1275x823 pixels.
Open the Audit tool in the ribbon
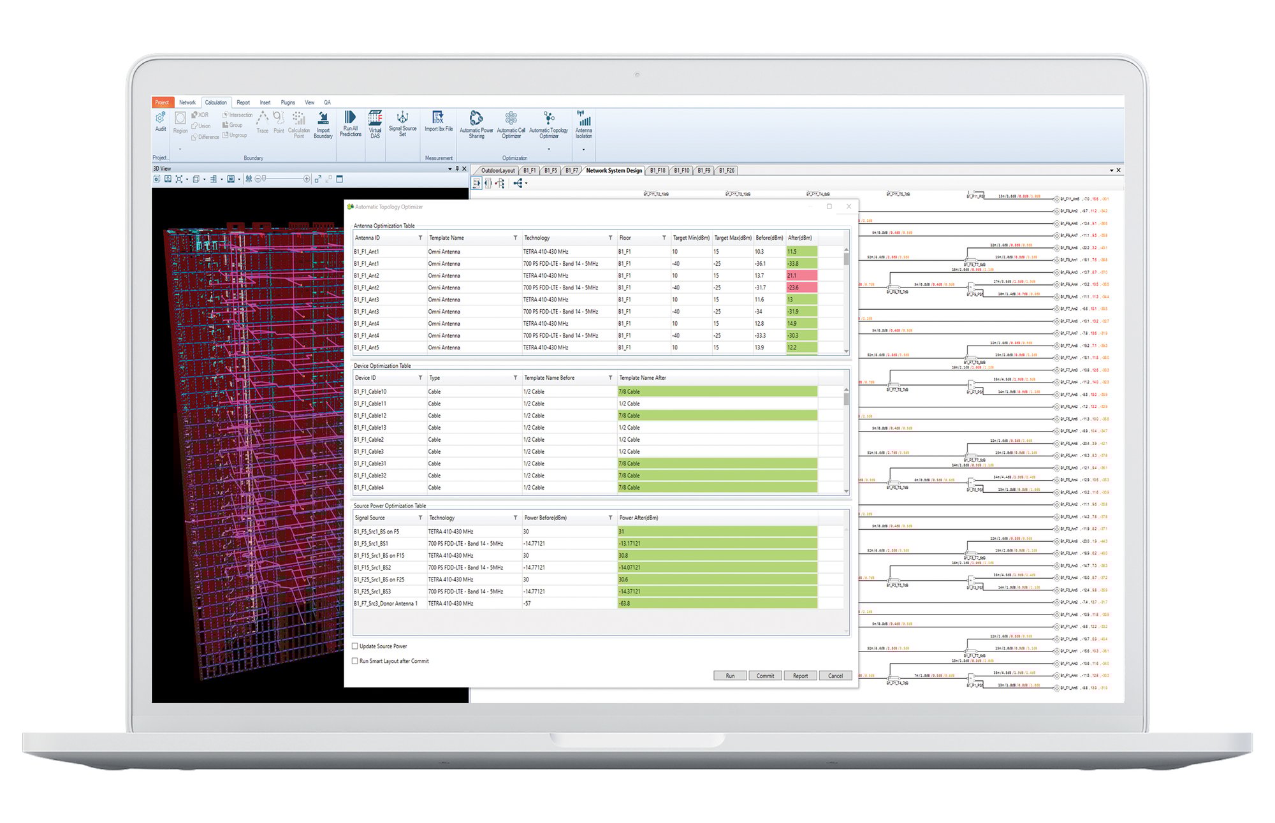click(x=160, y=121)
